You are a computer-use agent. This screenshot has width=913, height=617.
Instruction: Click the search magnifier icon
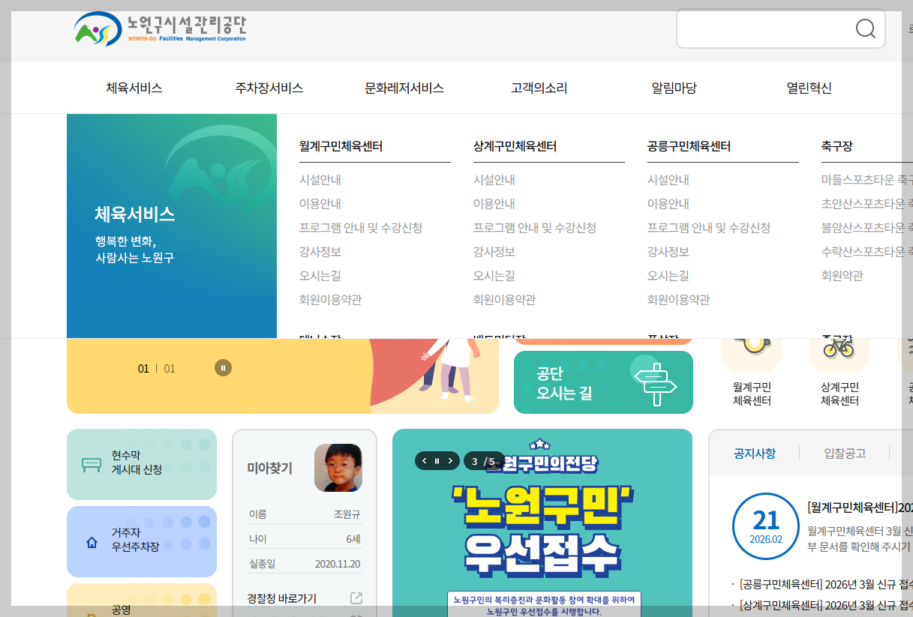(865, 28)
